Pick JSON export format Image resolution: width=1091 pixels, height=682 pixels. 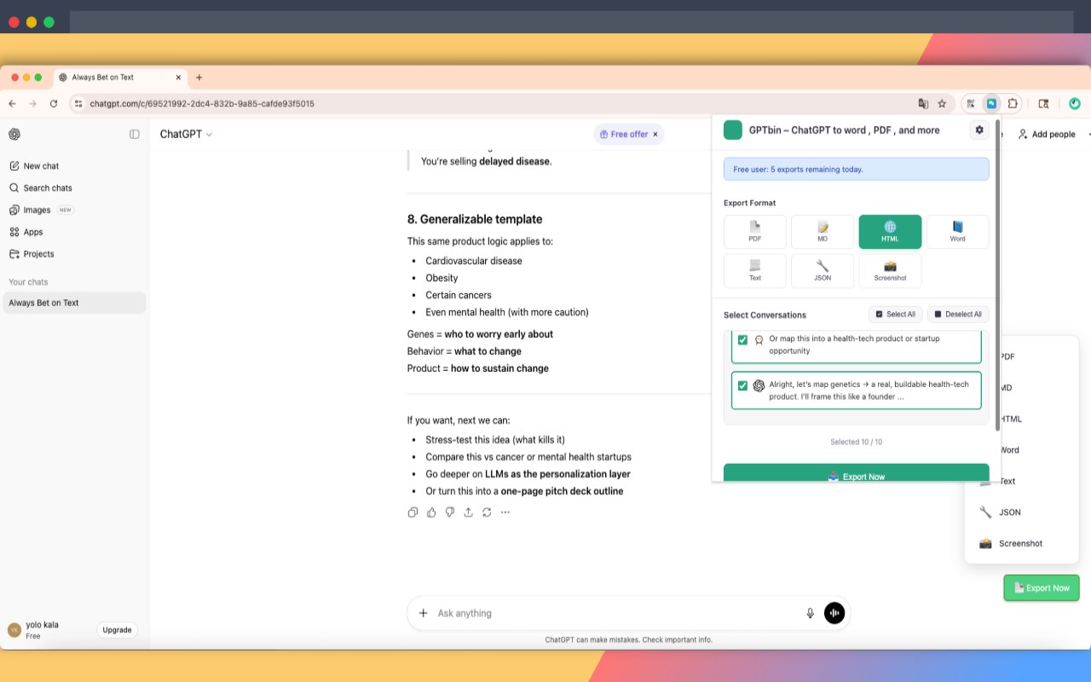822,270
